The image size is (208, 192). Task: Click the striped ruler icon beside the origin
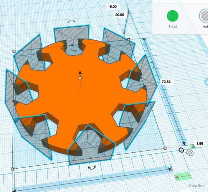point(191,152)
